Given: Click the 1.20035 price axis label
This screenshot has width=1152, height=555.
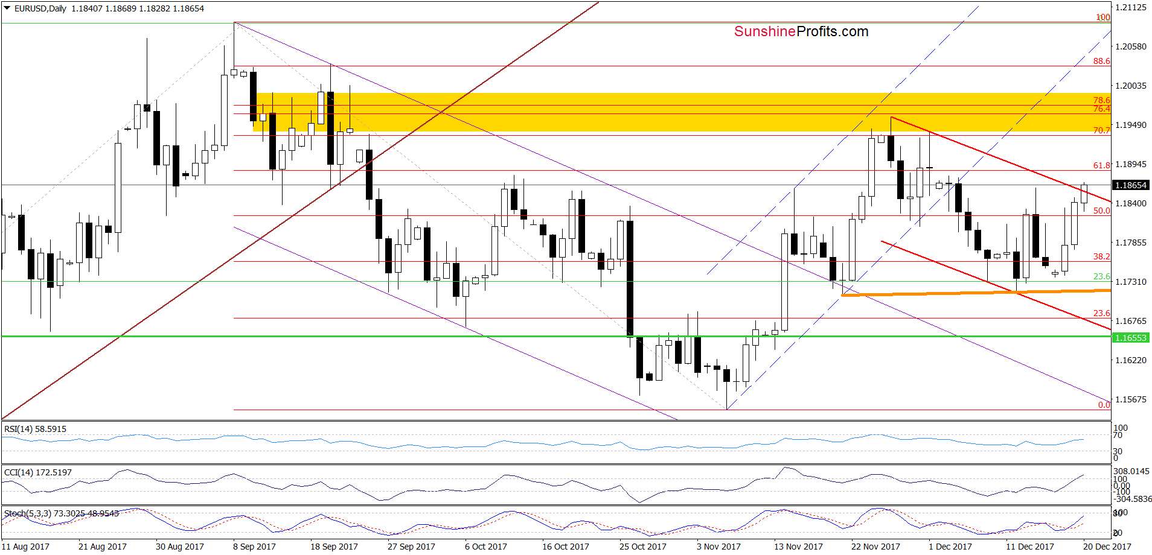Looking at the screenshot, I should (1131, 86).
